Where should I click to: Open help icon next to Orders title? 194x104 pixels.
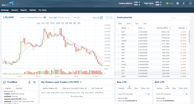coord(81,82)
